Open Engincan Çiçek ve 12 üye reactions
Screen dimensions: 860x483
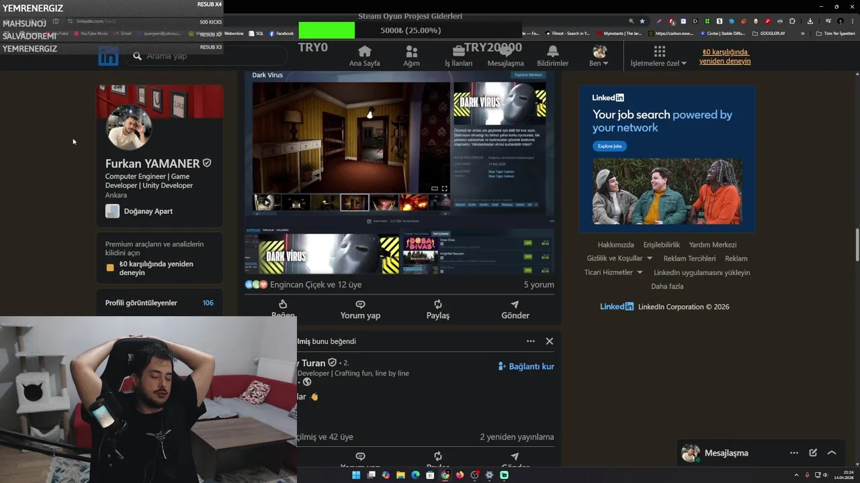click(303, 284)
